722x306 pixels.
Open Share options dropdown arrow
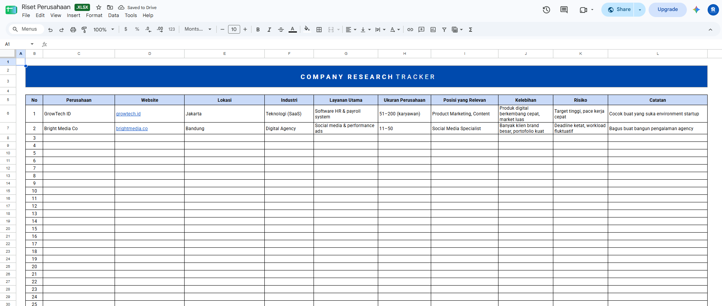(x=640, y=10)
